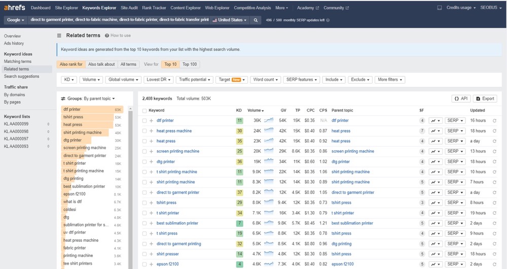Image resolution: width=507 pixels, height=269 pixels.
Task: Add screen printing machine with plus icon
Action: 151,151
